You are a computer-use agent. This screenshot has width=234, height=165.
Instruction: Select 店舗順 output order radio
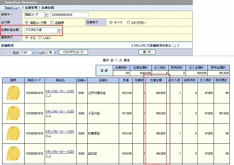click(x=52, y=23)
